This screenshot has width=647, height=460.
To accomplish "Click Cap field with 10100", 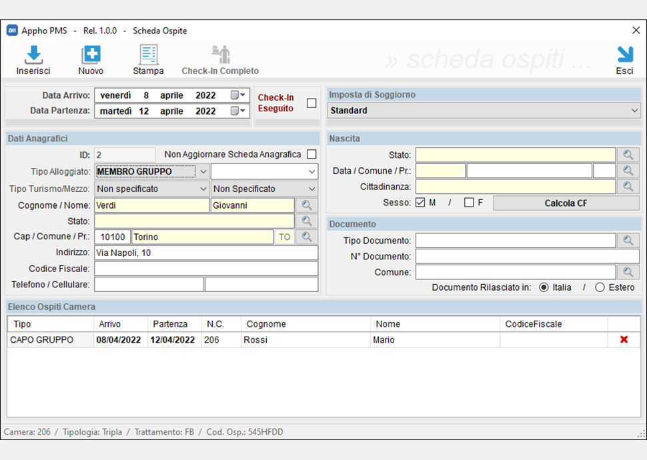I will click(x=112, y=237).
